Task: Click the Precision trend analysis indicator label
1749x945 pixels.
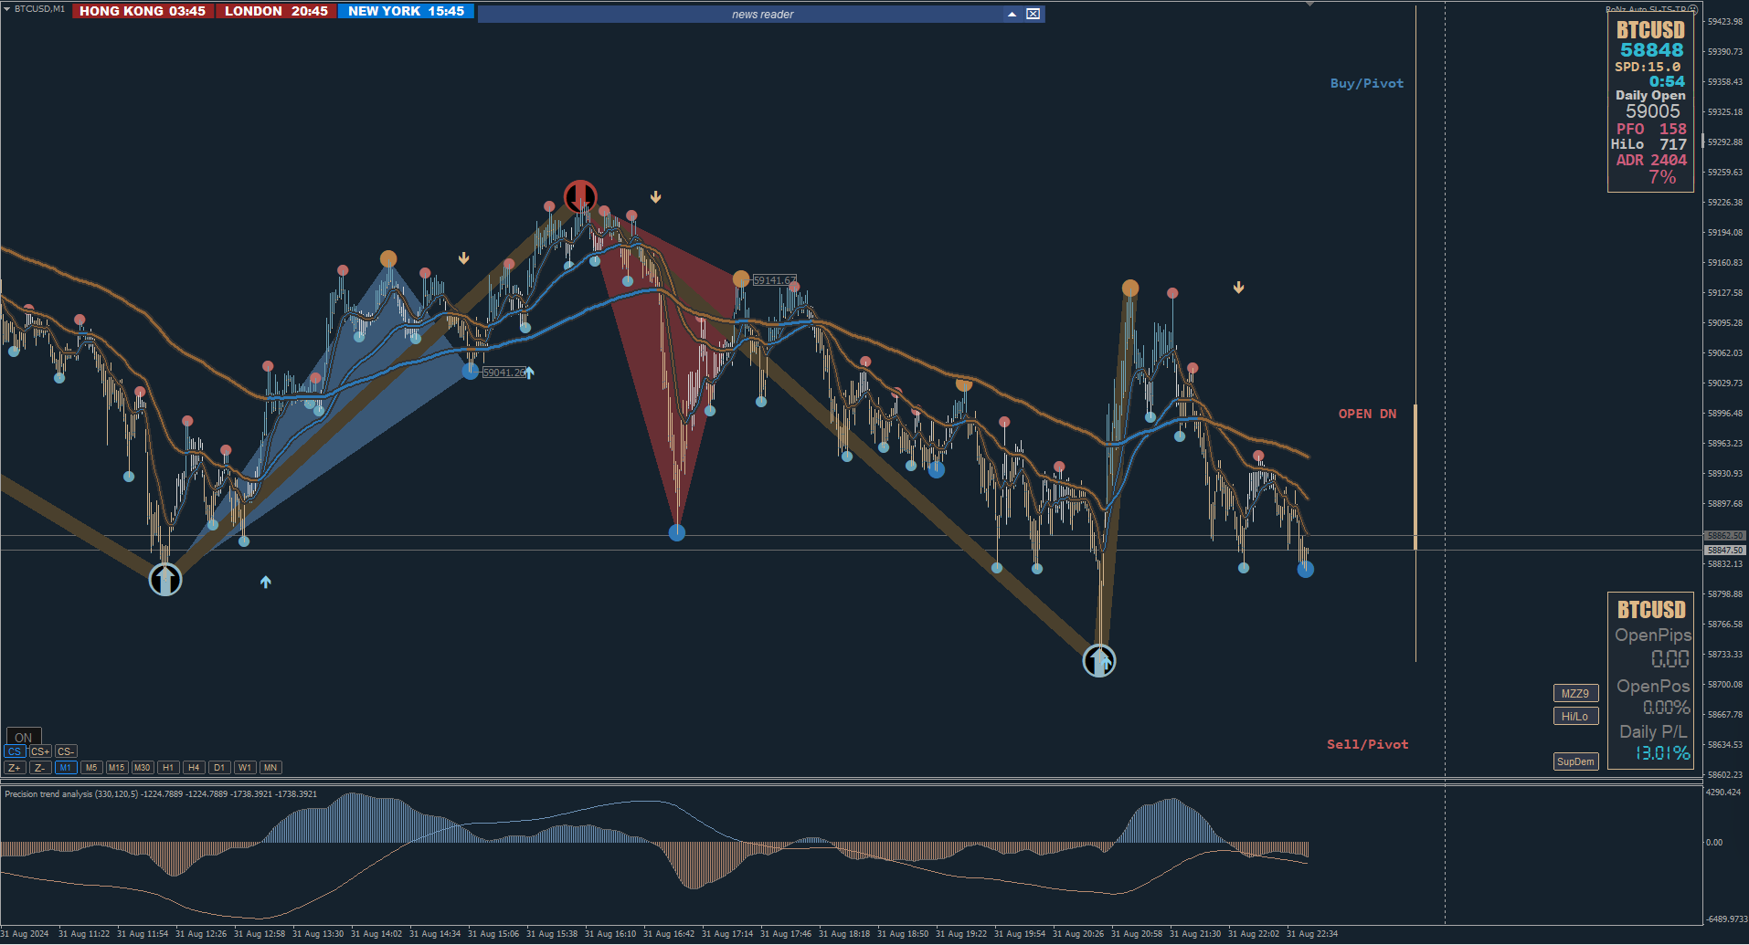Action: pyautogui.click(x=161, y=794)
